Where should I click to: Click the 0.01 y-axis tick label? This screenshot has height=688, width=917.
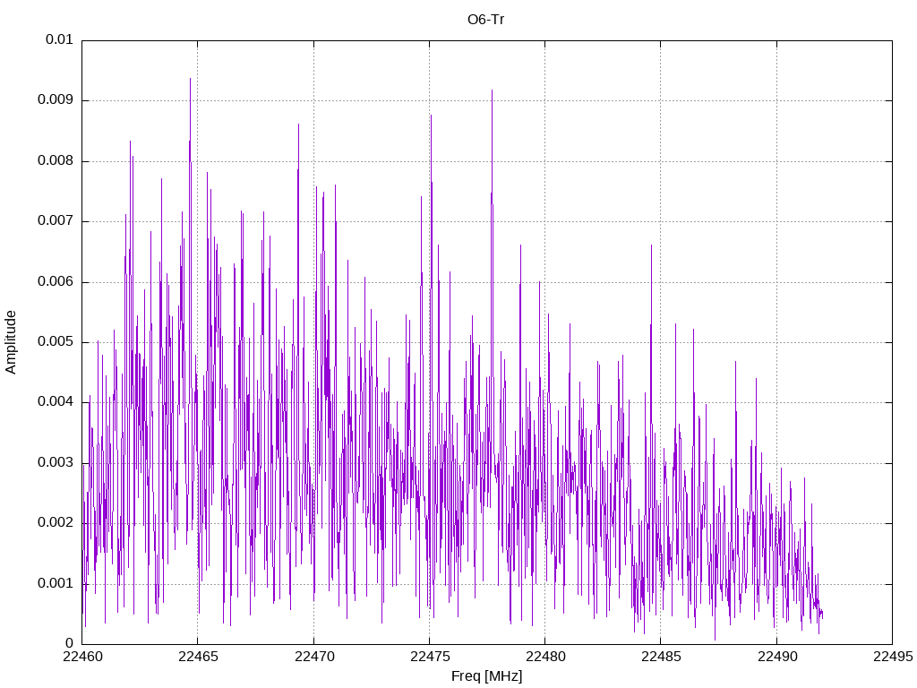60,39
